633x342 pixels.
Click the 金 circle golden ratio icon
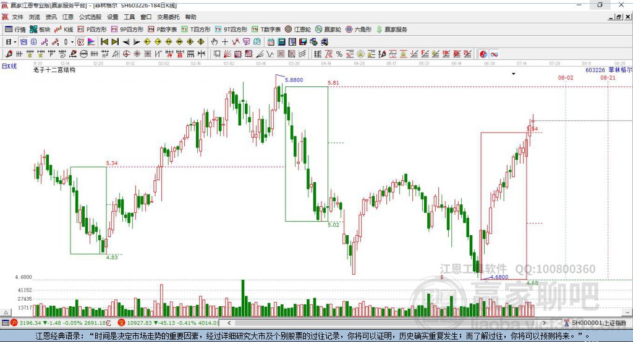[x=360, y=54]
